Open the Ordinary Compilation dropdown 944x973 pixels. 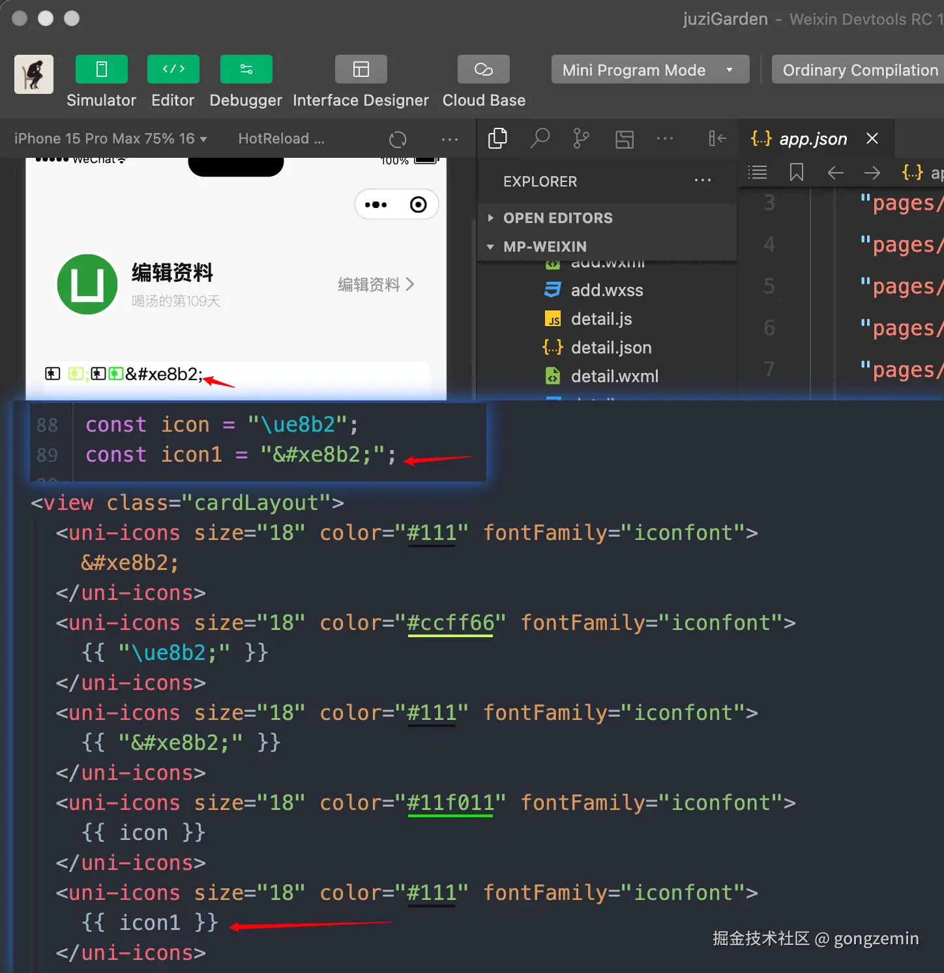(858, 70)
